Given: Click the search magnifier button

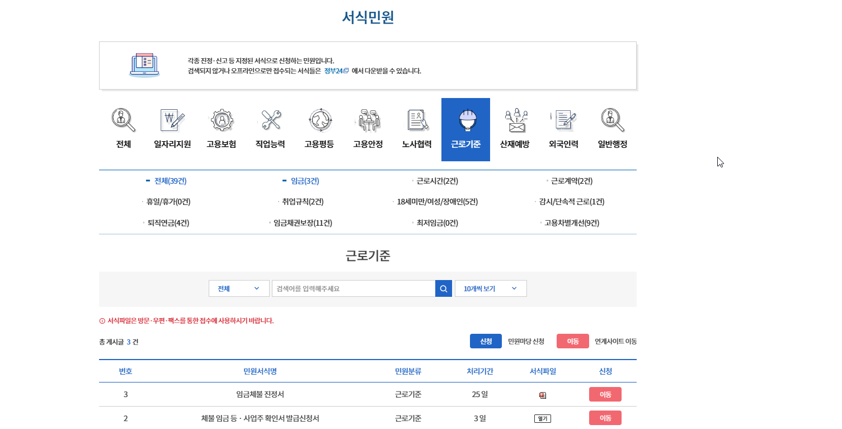Looking at the screenshot, I should (444, 288).
